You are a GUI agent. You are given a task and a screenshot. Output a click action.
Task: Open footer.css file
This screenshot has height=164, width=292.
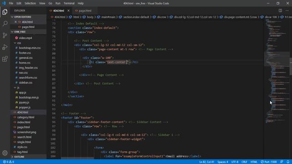click(x=28, y=53)
